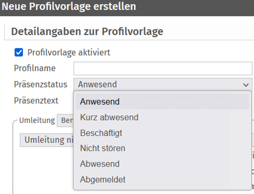Click the Profilvorlage aktiviert label text

tap(69, 53)
